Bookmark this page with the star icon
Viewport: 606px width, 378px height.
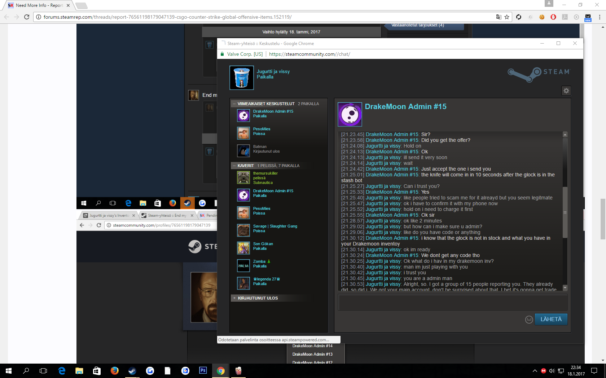click(507, 17)
